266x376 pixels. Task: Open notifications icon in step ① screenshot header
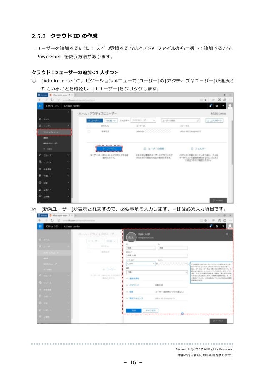tap(211, 105)
